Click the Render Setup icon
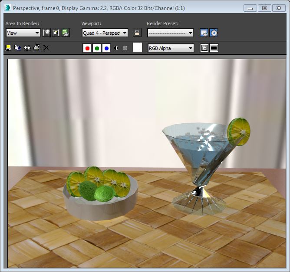The width and height of the screenshot is (290, 272). point(204,33)
